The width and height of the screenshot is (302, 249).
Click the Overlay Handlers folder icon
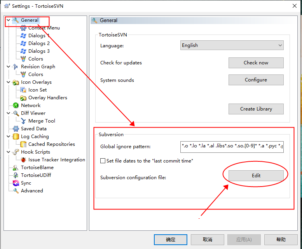coord(23,98)
